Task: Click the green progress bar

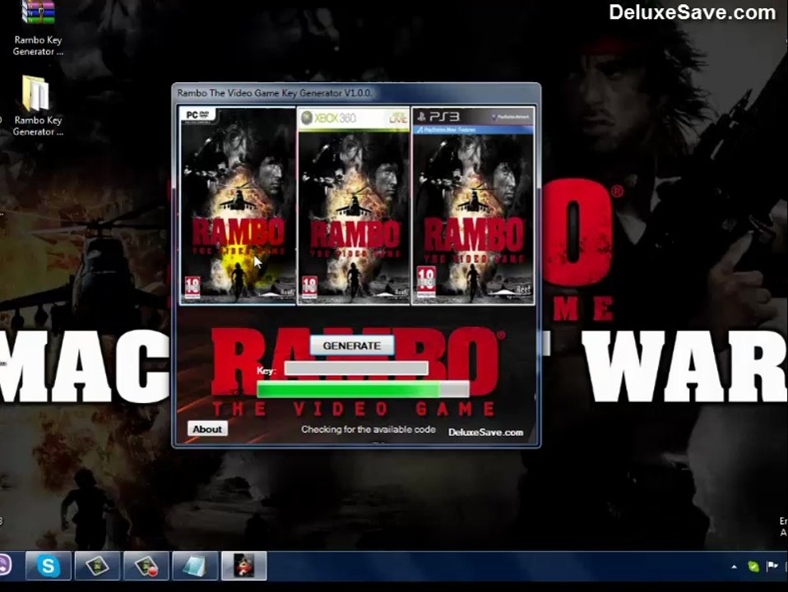Action: [363, 390]
